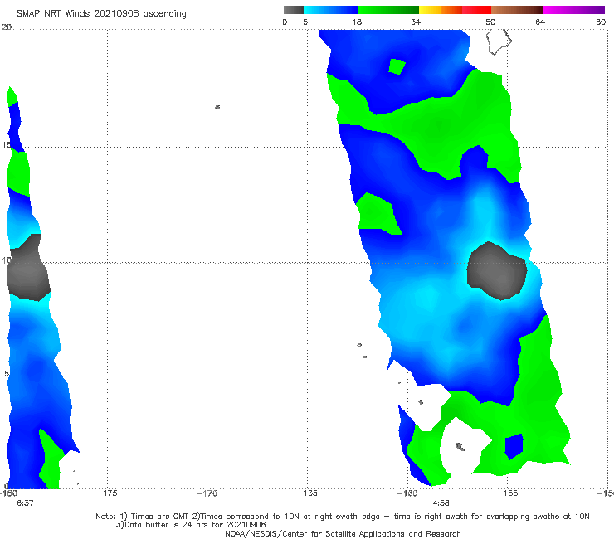Screen dimensions: 614x539
Task: Click the color bar label 50
Action: 490,22
